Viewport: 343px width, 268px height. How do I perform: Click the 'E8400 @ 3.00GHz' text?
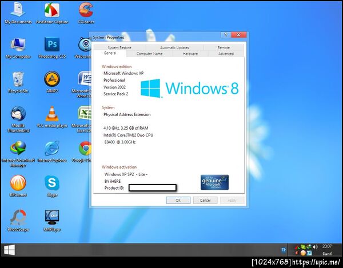click(x=120, y=142)
